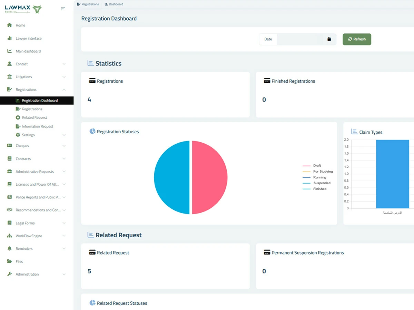Click the Police Reports newspaper icon
The height and width of the screenshot is (310, 414).
coord(10,197)
